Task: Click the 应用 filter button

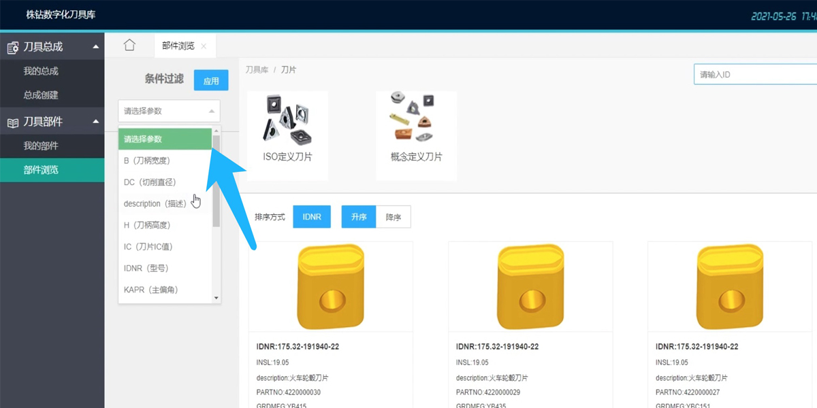Action: 211,81
